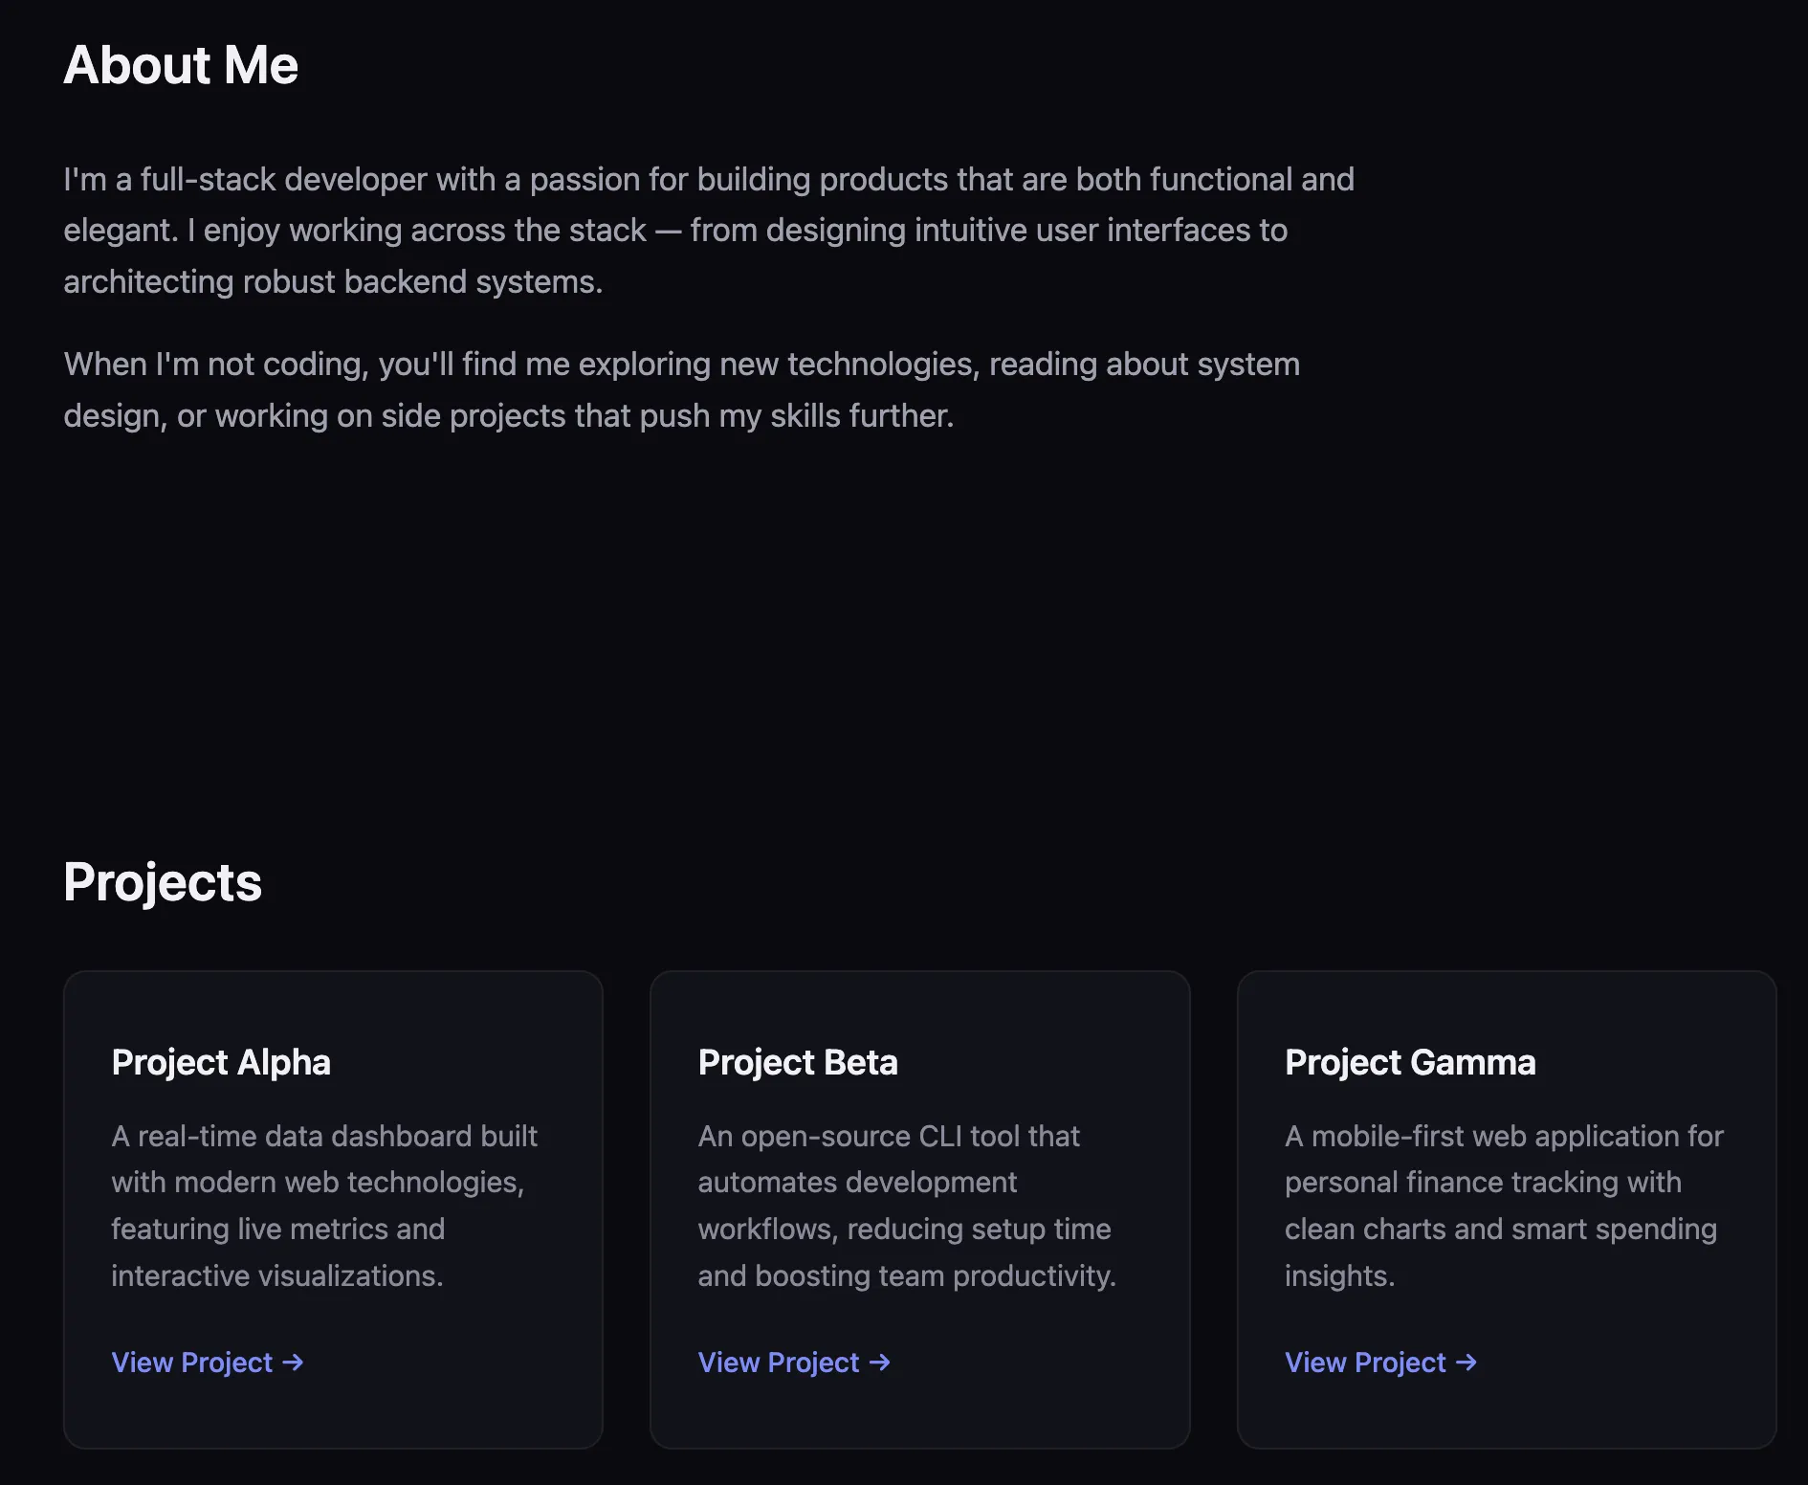Click the Project Gamma title text
The height and width of the screenshot is (1485, 1808).
pos(1410,1062)
